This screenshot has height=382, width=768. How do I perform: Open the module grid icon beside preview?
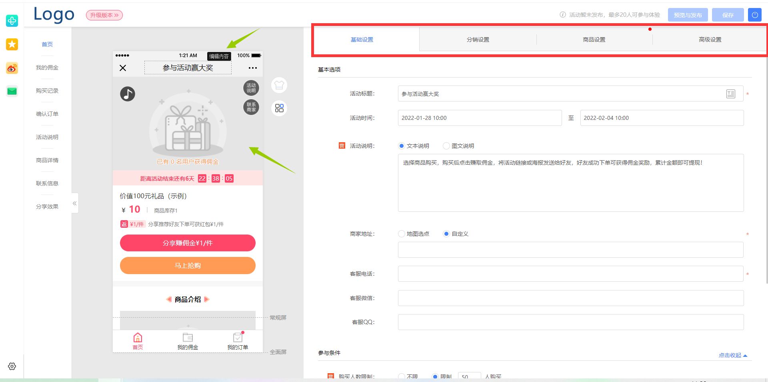279,108
